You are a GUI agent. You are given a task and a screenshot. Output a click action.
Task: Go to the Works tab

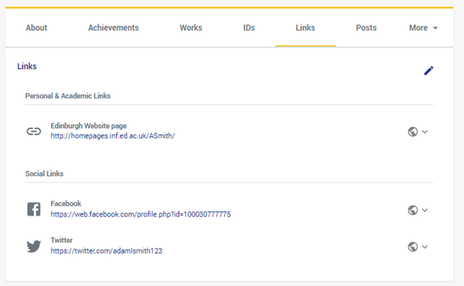[191, 28]
